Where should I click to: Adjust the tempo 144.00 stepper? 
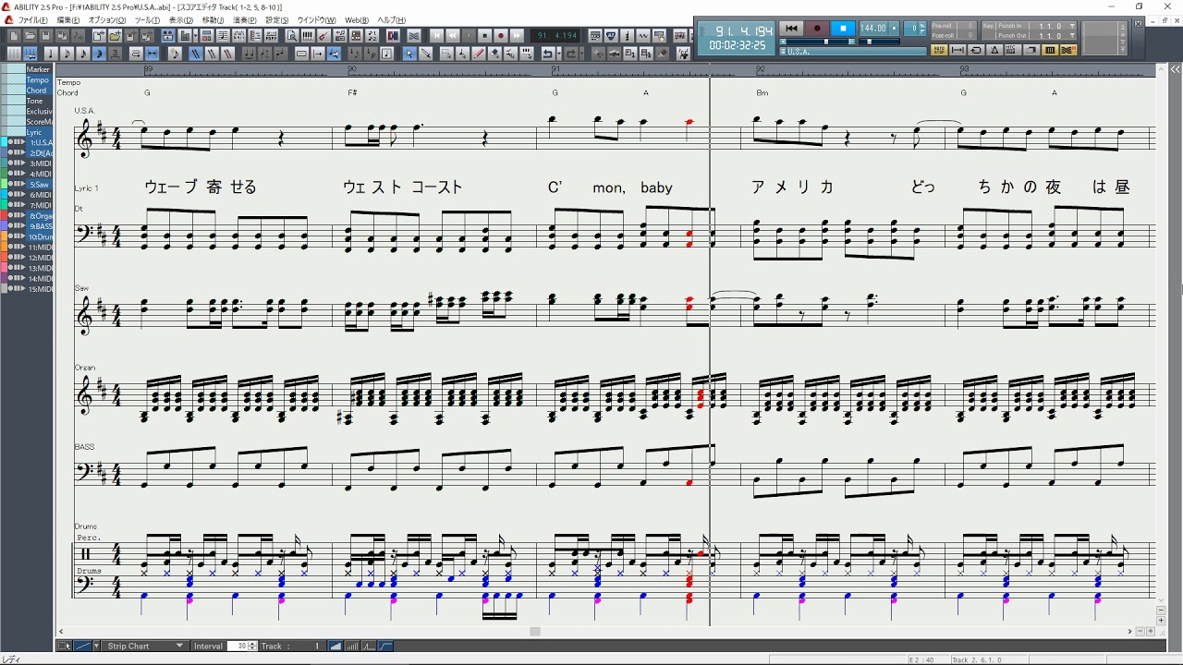[894, 28]
